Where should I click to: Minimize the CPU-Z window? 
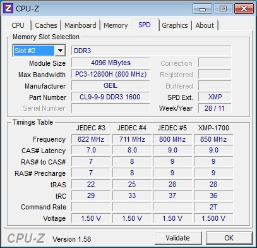pos(202,9)
